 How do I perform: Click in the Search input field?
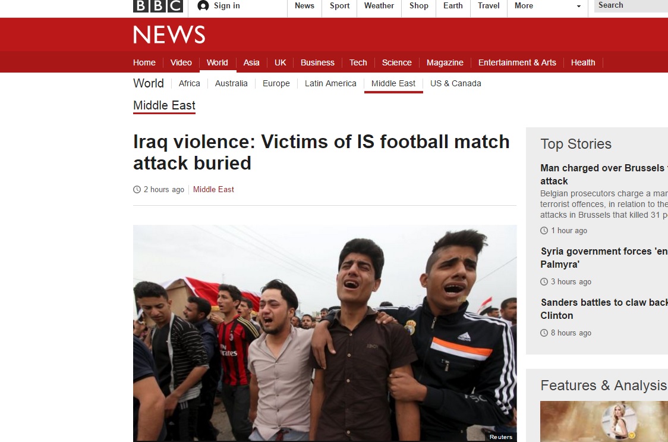point(631,5)
